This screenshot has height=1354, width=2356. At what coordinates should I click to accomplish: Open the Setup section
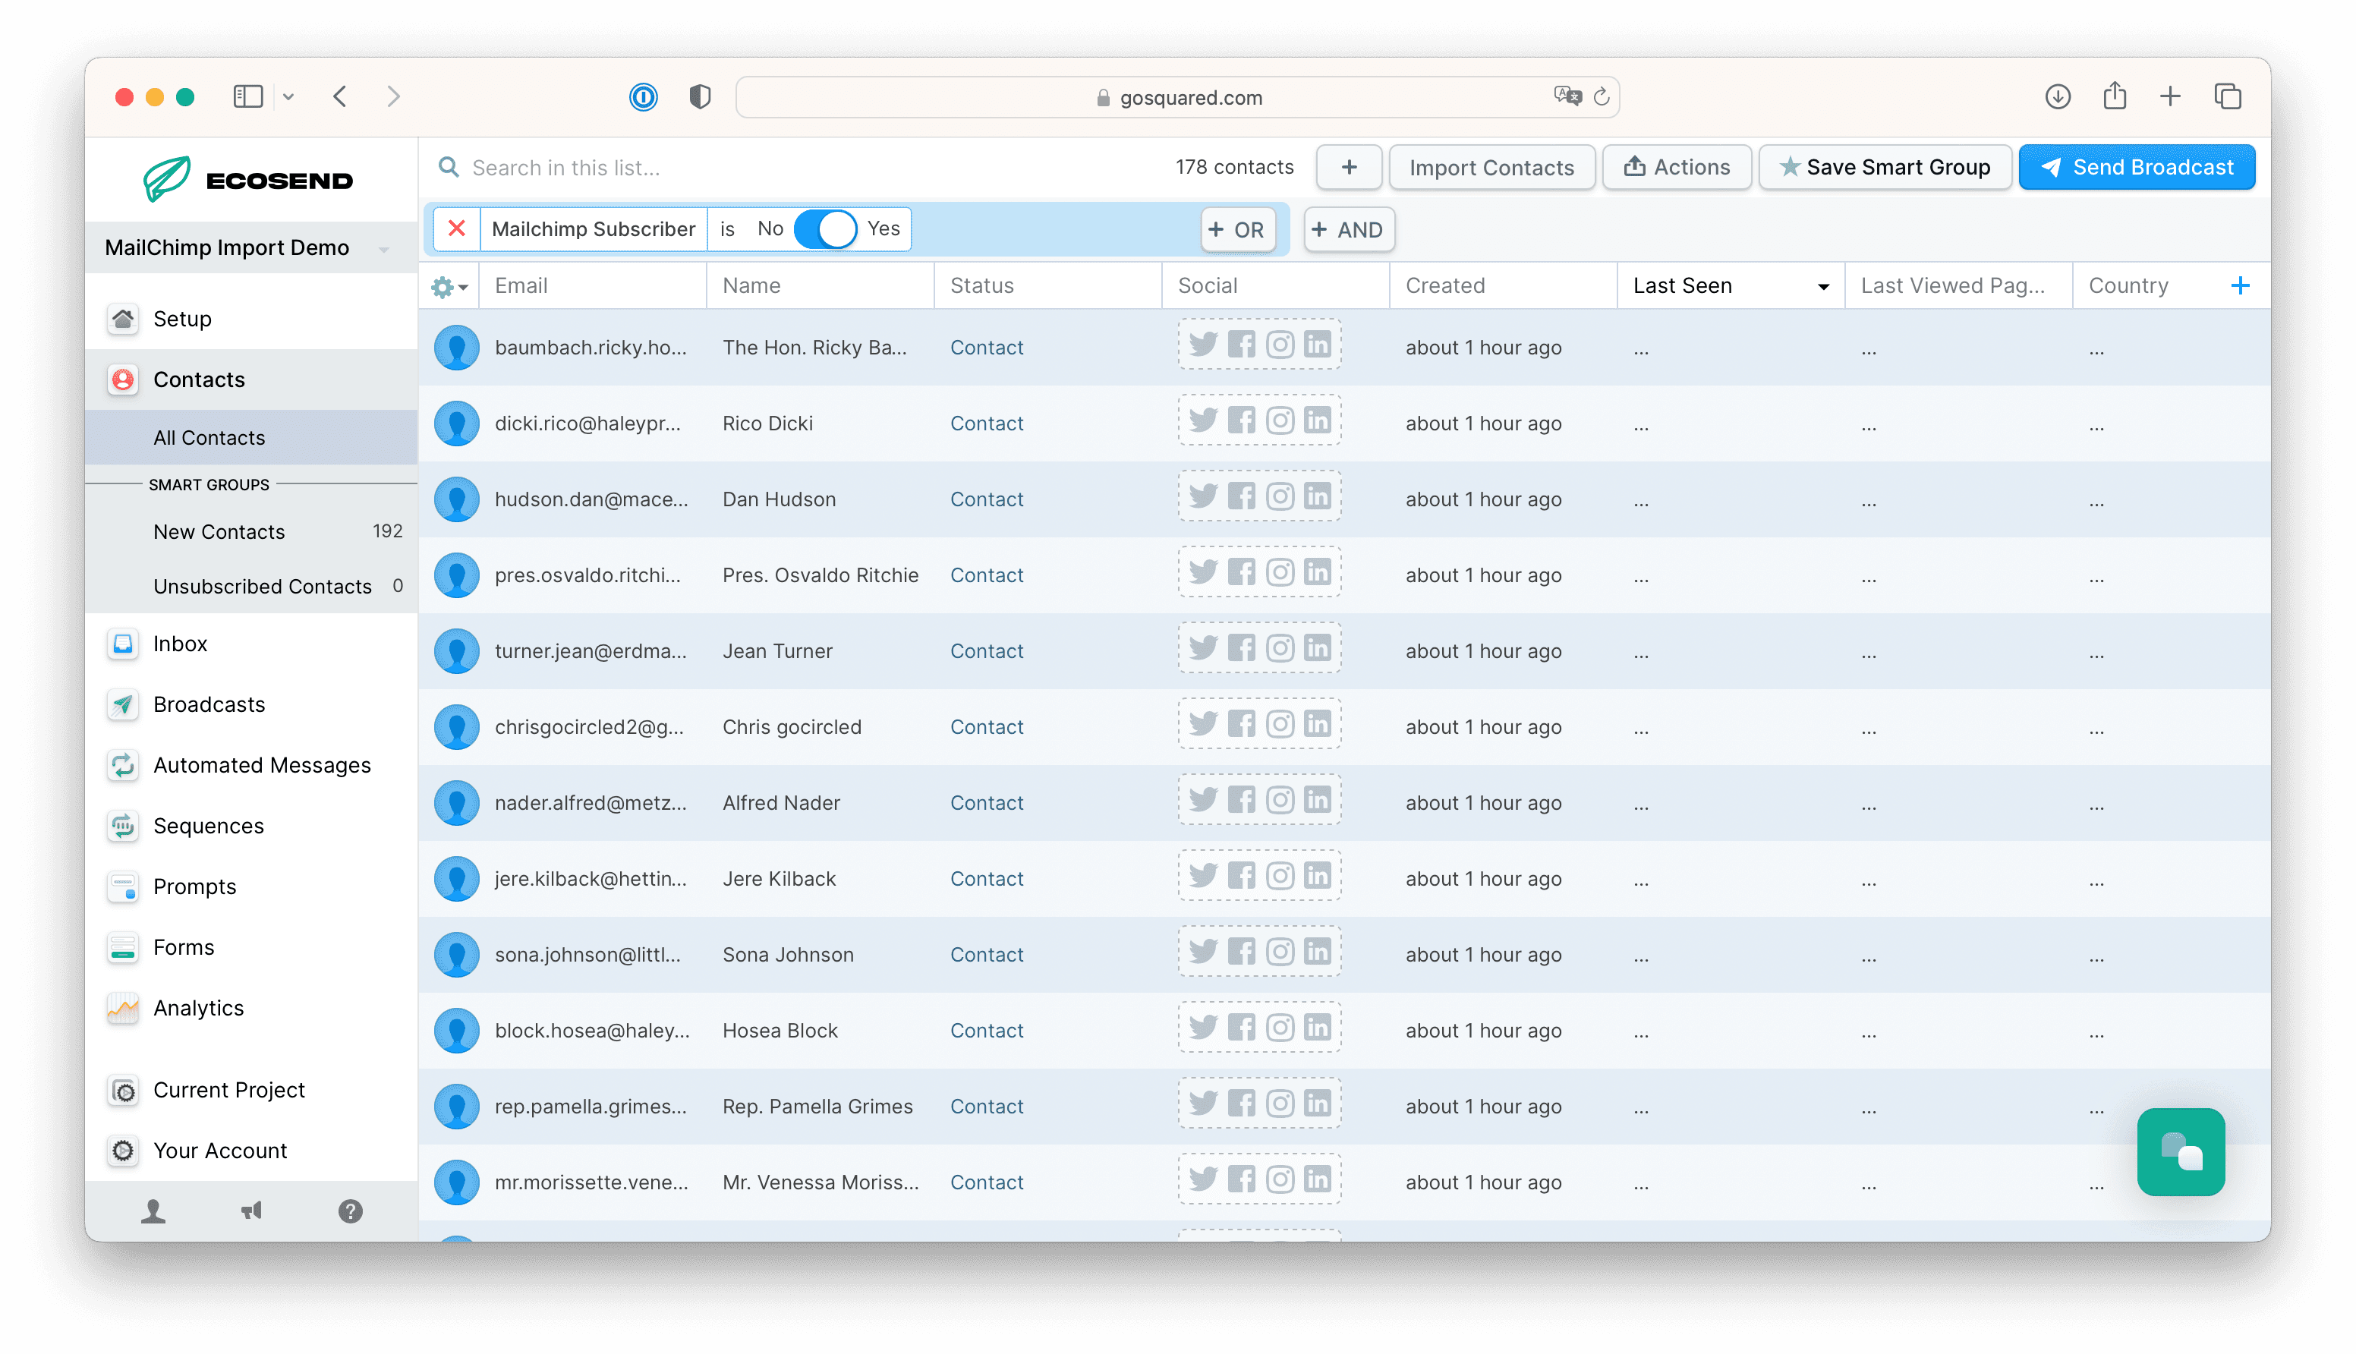[x=251, y=319]
